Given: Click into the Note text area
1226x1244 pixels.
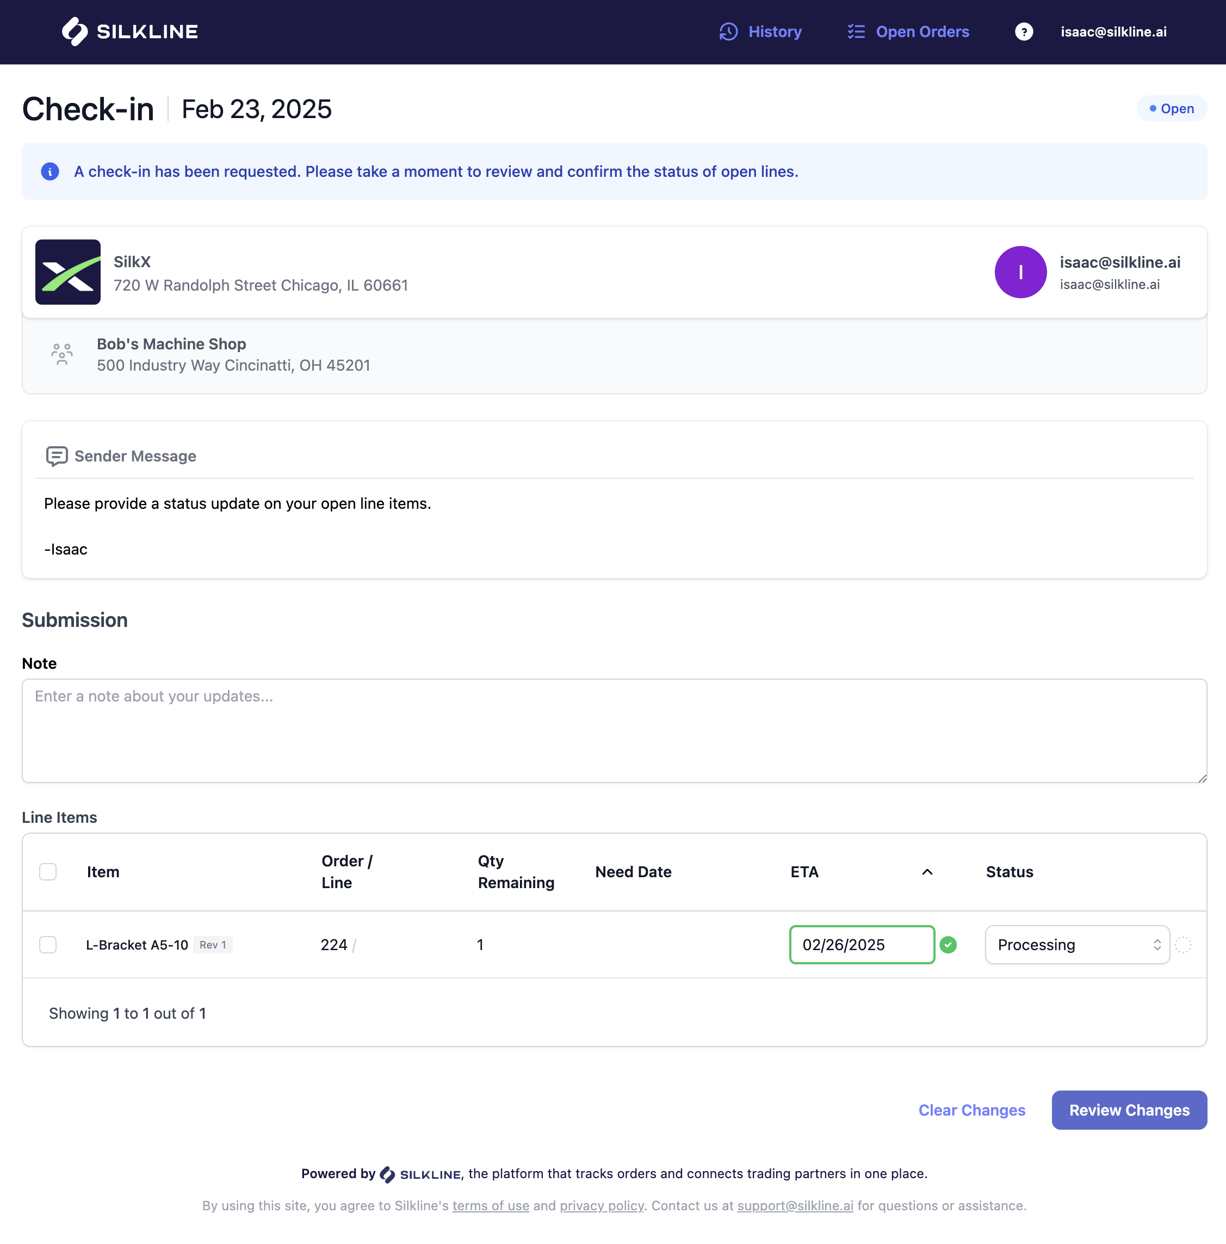Looking at the screenshot, I should (614, 731).
